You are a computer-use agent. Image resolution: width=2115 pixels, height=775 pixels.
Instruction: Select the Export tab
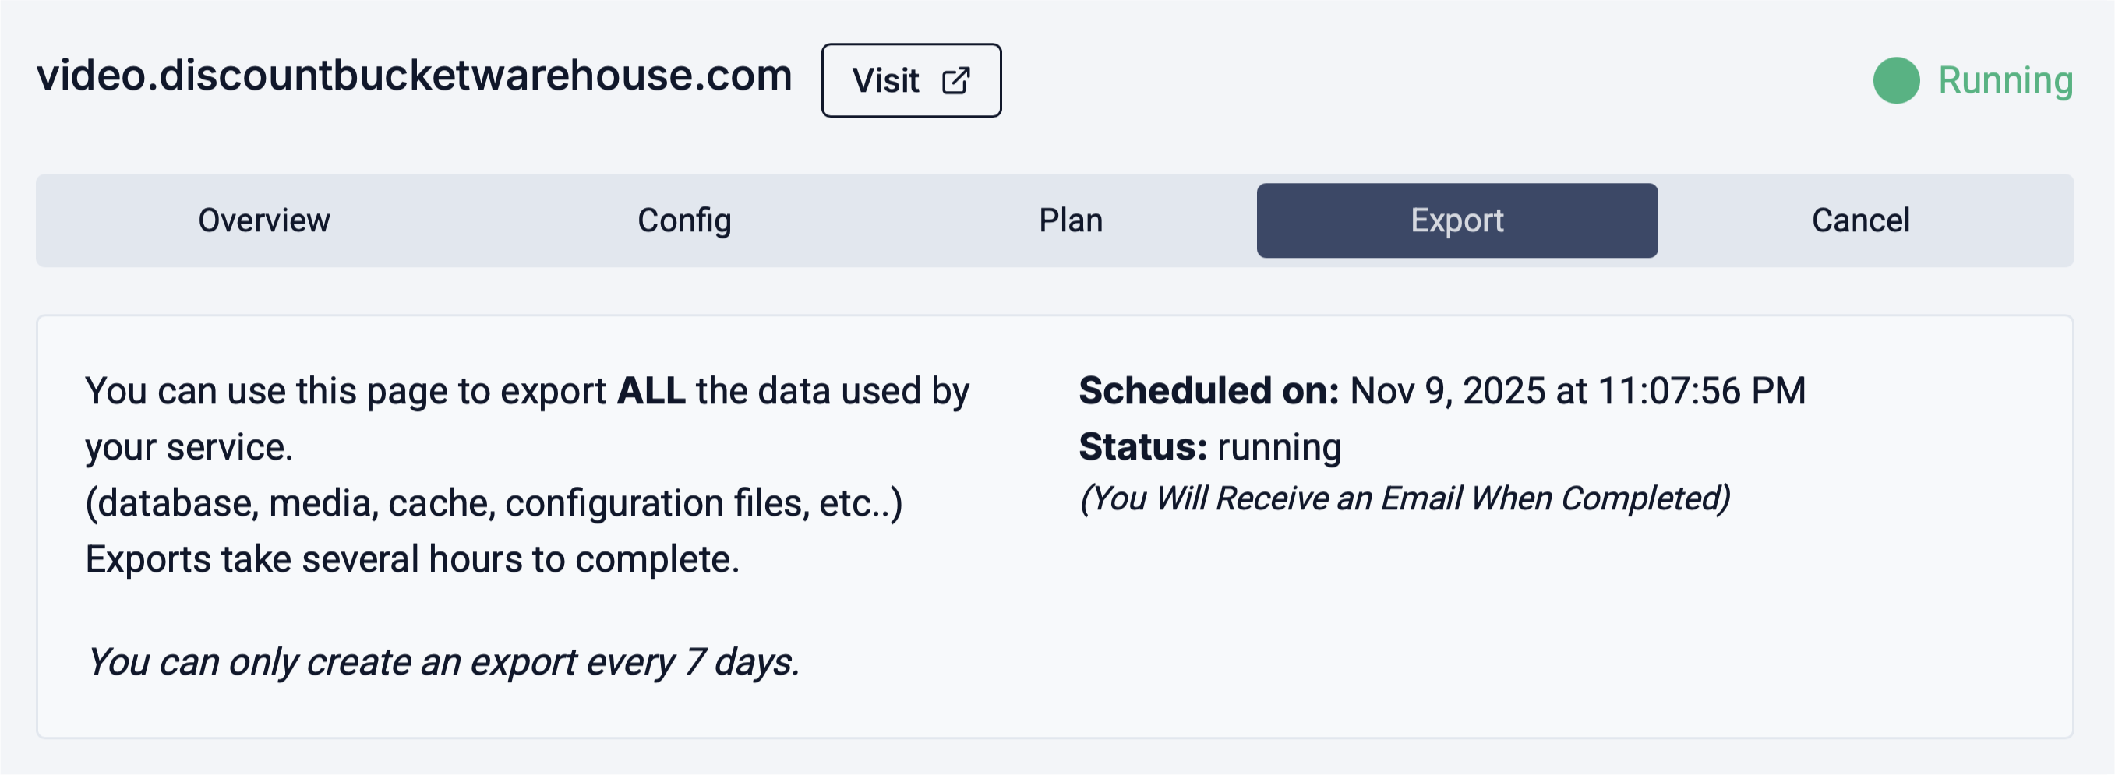(x=1456, y=220)
